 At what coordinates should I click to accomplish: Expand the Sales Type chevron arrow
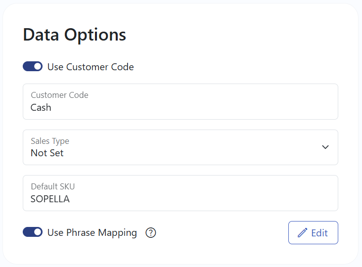pos(325,147)
